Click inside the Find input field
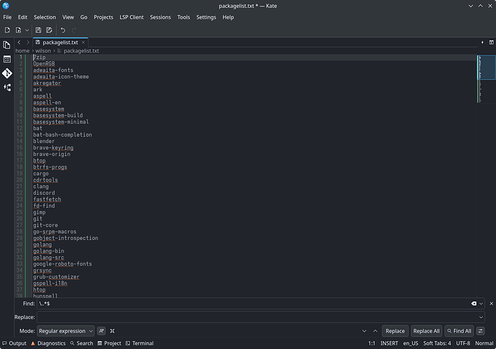Image resolution: width=496 pixels, height=349 pixels. pyautogui.click(x=253, y=304)
